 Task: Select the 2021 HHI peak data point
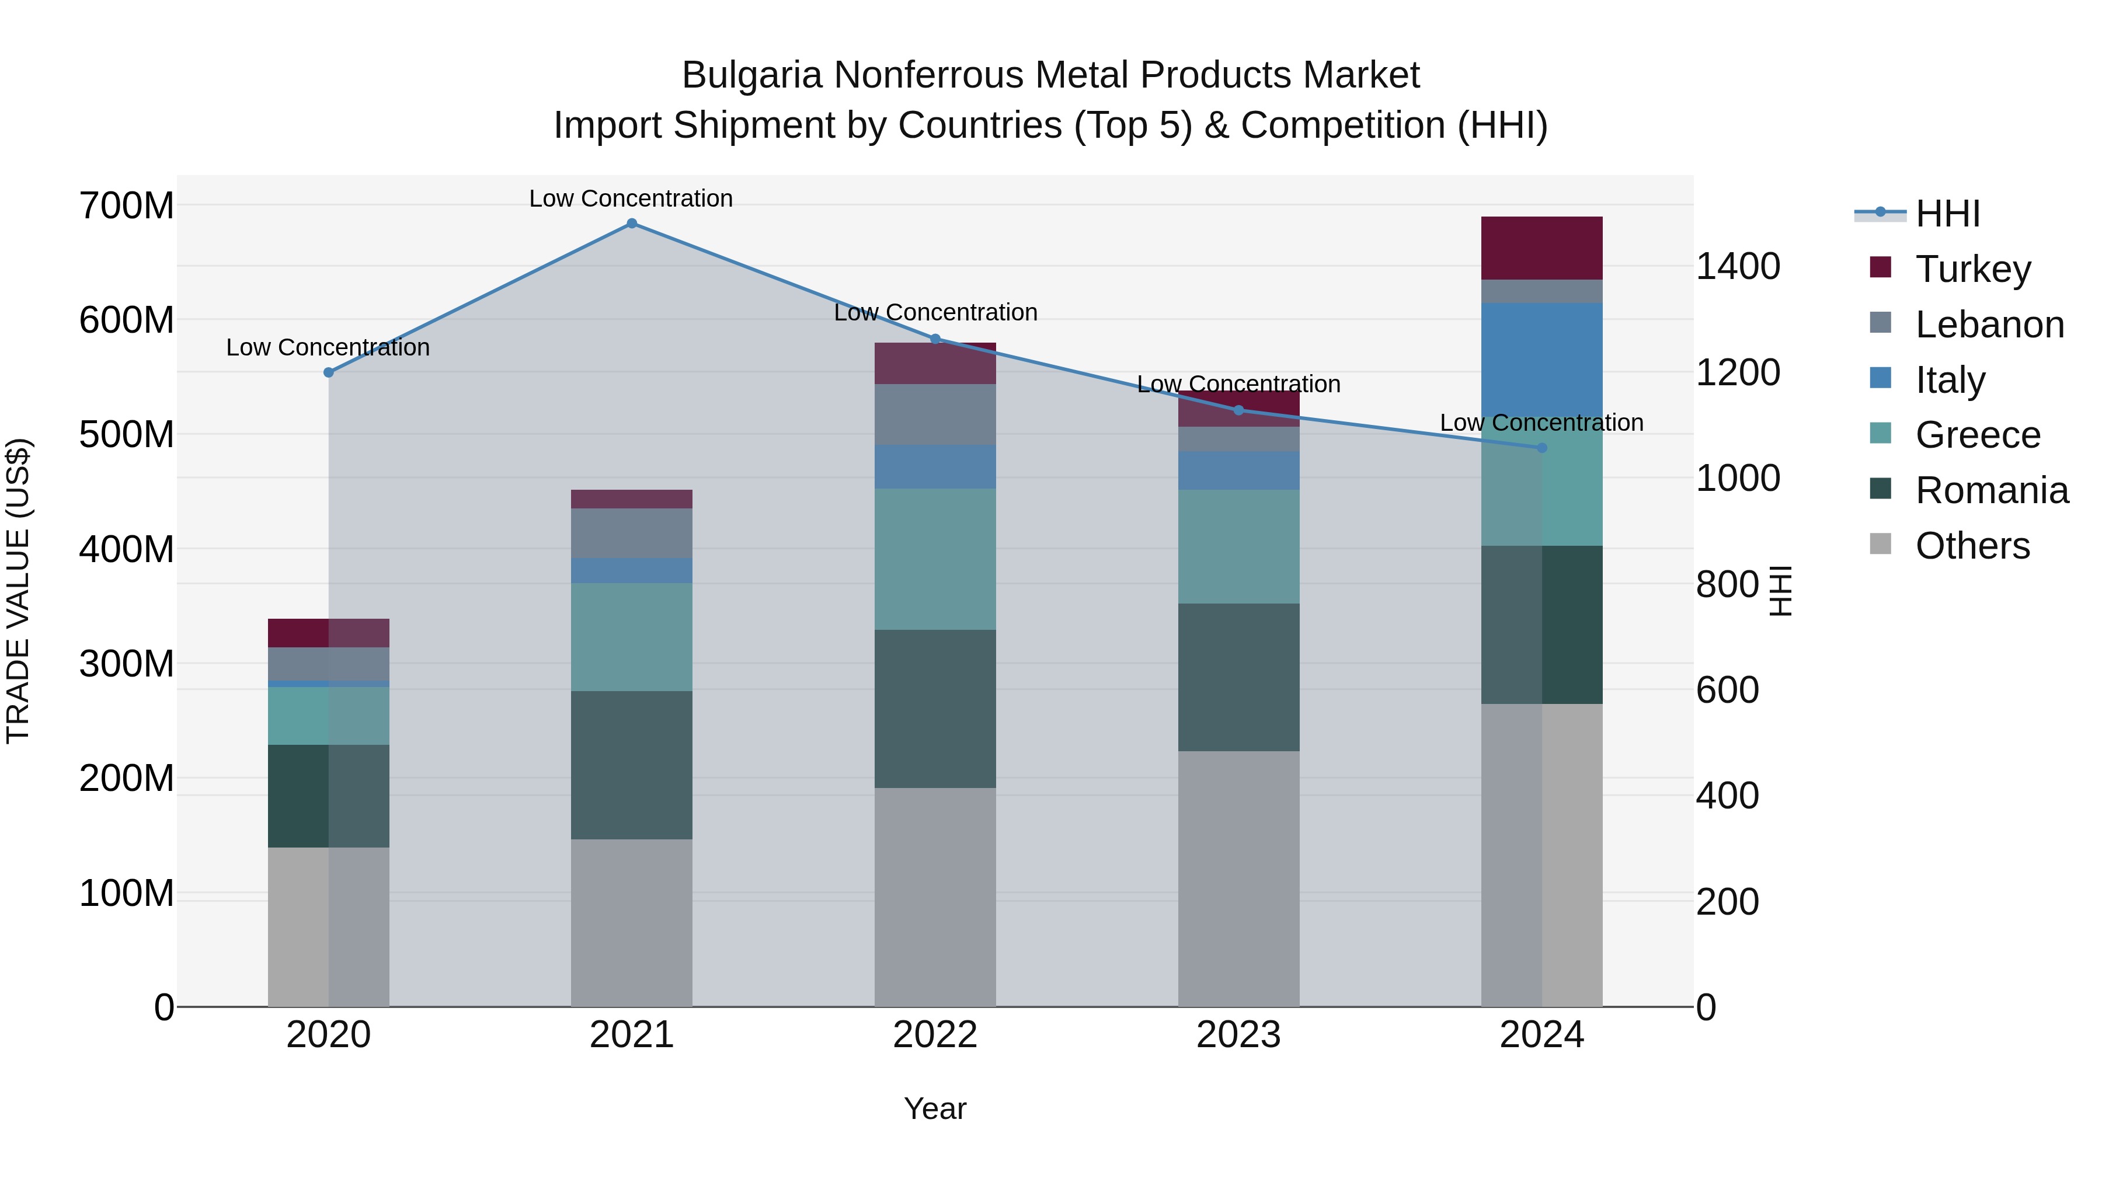click(x=632, y=224)
